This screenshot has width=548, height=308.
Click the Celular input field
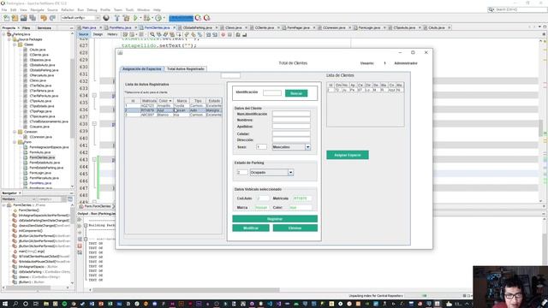291,133
